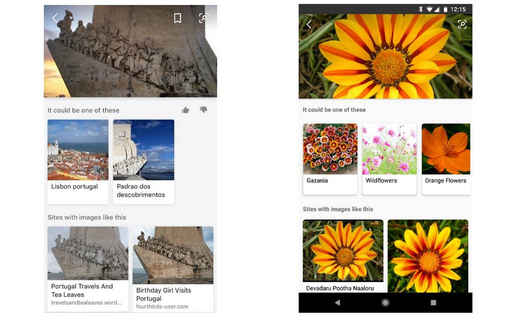Tap the Wi-Fi status bar icon
The width and height of the screenshot is (515, 318).
tap(429, 9)
